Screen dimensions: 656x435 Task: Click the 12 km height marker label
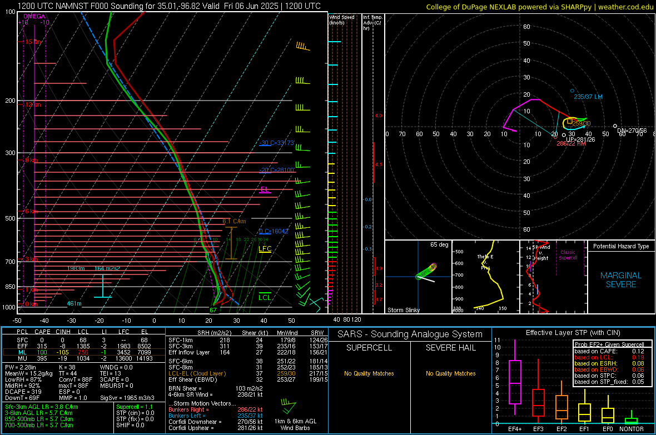[33, 104]
